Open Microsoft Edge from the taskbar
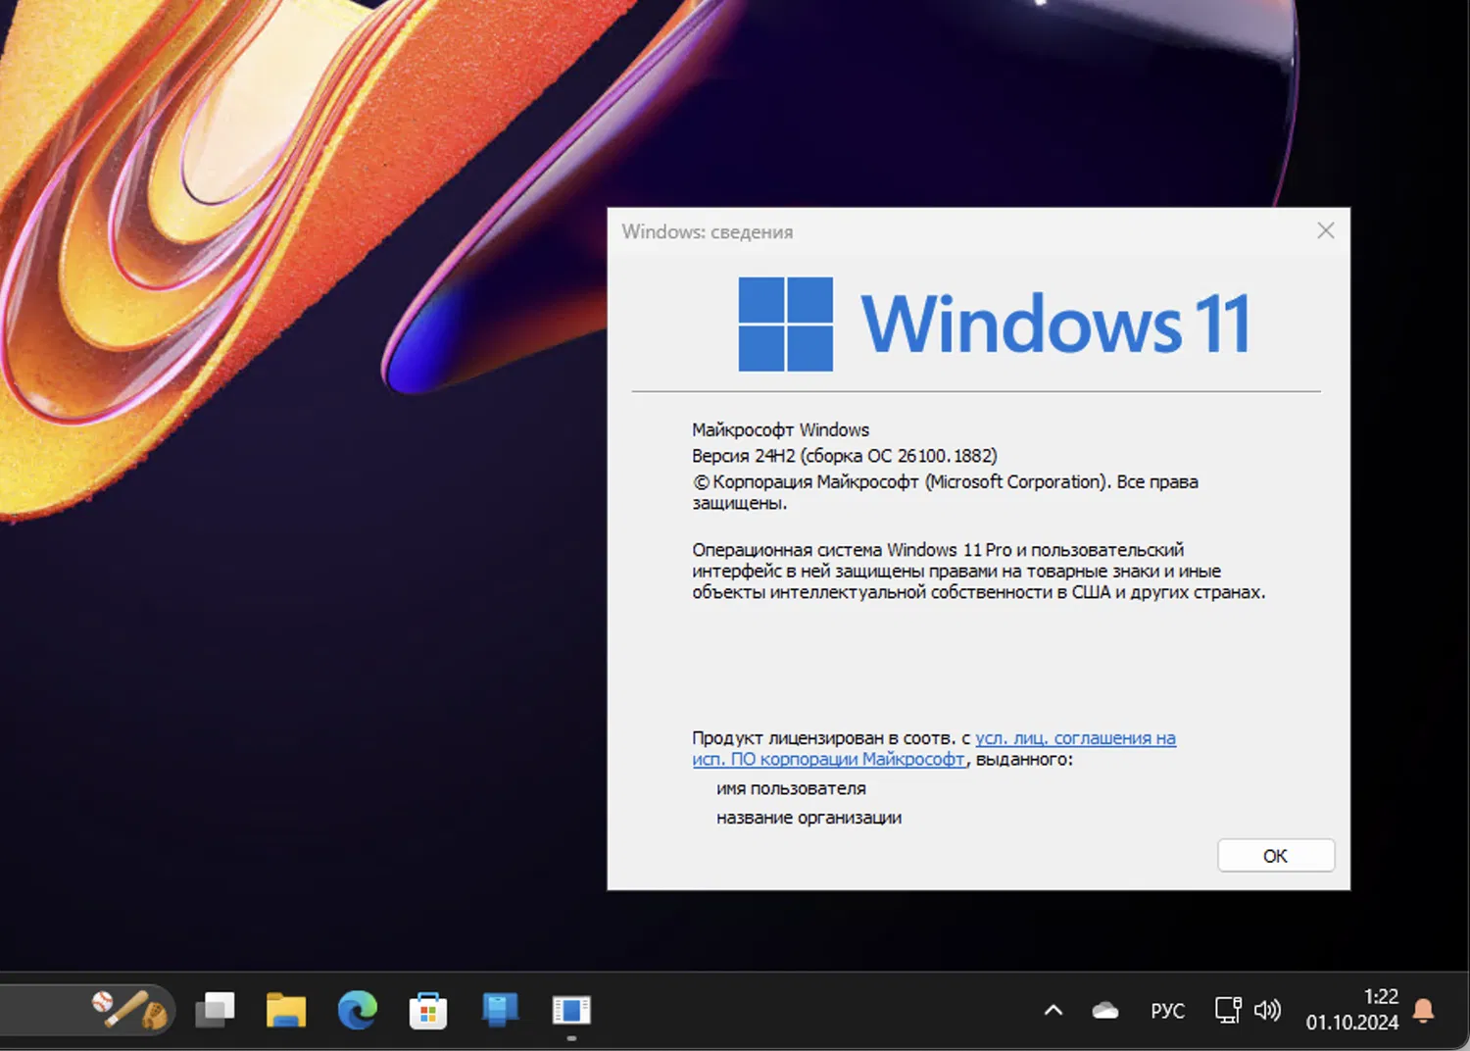The height and width of the screenshot is (1051, 1470). point(357,1009)
